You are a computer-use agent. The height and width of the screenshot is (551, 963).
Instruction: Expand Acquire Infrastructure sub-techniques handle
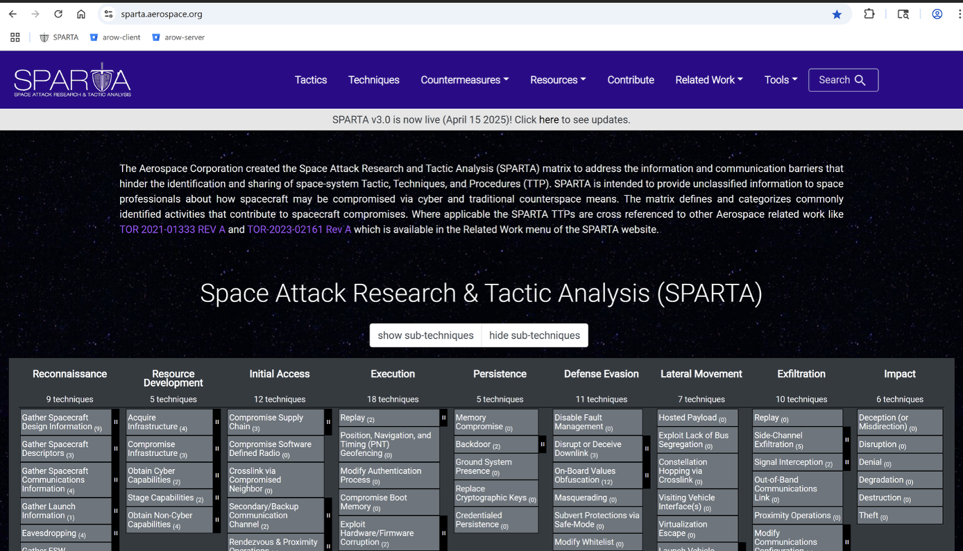tap(217, 422)
